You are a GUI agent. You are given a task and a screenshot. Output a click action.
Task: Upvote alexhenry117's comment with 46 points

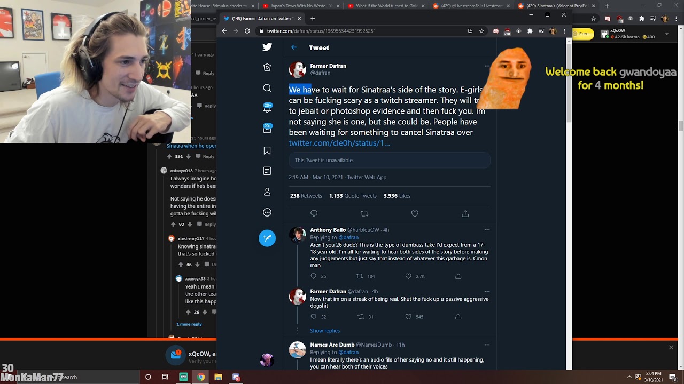181,265
